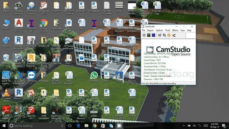Select the Camtasia Studio 8 desktop icon
Viewport: 229px width, 129px height.
(x=19, y=8)
